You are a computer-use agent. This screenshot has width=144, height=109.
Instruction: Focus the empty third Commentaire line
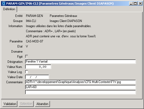(80, 92)
